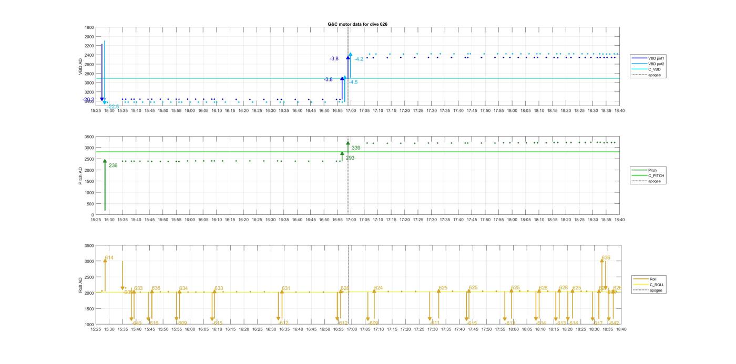Click the '635' roll data label
736x364 pixels.
(x=156, y=288)
